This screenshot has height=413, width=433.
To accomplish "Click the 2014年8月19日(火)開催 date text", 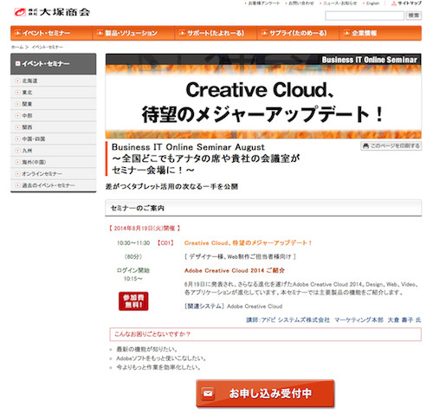I will click(145, 229).
